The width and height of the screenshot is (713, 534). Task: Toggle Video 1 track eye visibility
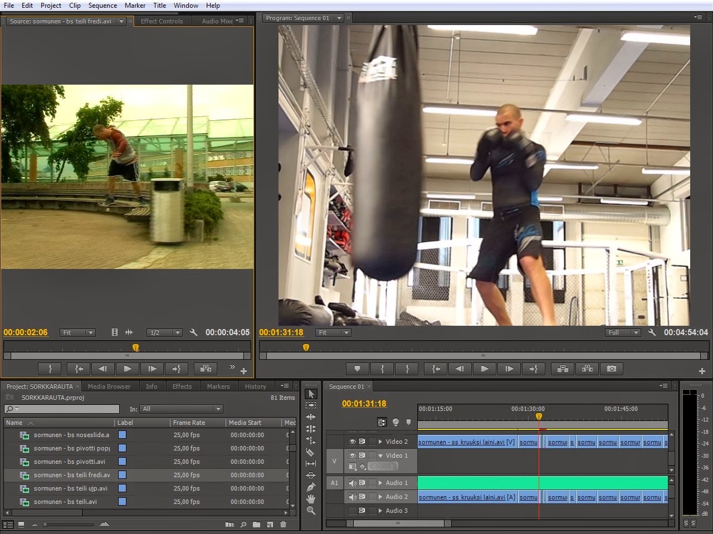(x=352, y=455)
